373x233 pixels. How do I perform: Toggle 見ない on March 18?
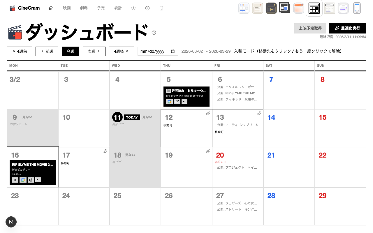(x=130, y=155)
